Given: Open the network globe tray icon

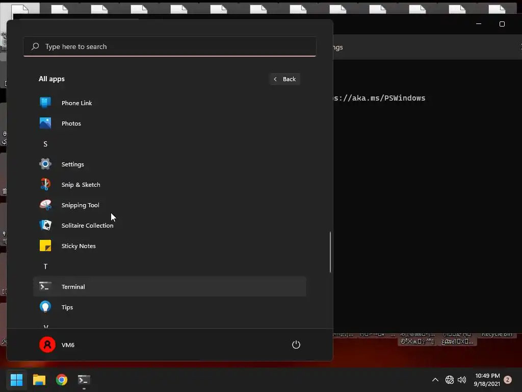Looking at the screenshot, I should pos(450,380).
